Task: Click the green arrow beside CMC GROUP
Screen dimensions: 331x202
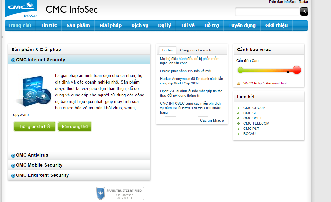Action: click(238, 108)
